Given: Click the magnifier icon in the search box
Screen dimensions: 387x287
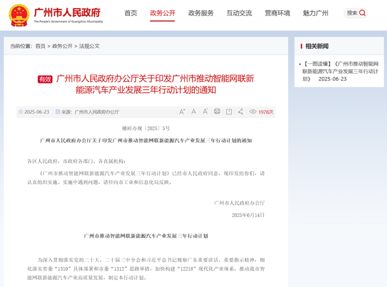Looking at the screenshot, I should pyautogui.click(x=362, y=13).
